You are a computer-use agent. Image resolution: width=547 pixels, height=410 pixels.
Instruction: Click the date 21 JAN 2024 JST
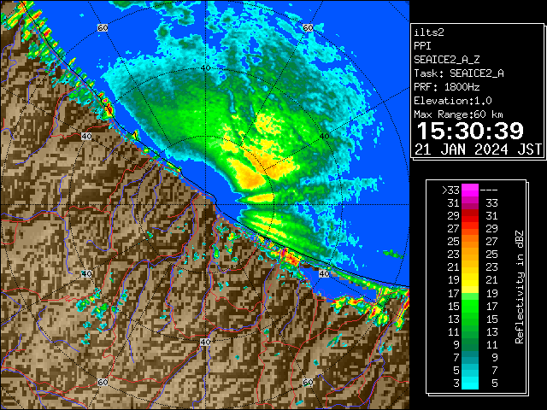479,149
